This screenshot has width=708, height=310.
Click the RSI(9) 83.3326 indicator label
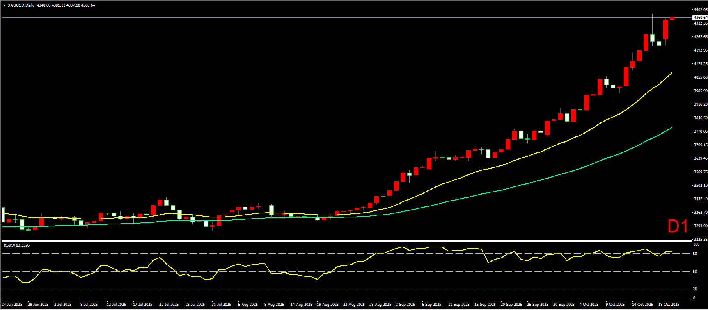pyautogui.click(x=16, y=245)
